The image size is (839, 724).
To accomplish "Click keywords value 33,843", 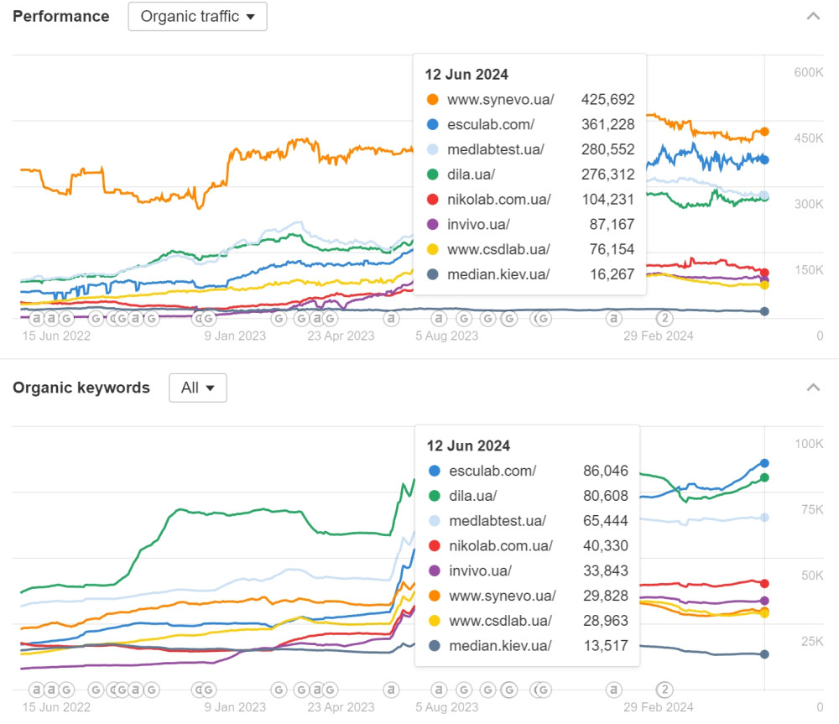I will pyautogui.click(x=606, y=570).
